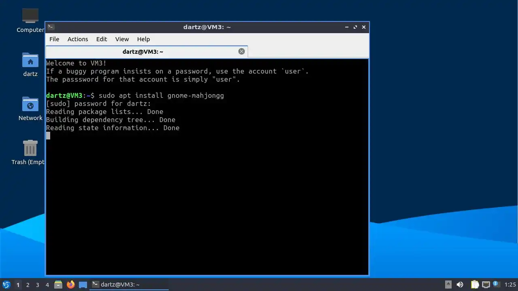Launch the file manager from the taskbar
Image resolution: width=518 pixels, height=291 pixels.
click(x=58, y=285)
